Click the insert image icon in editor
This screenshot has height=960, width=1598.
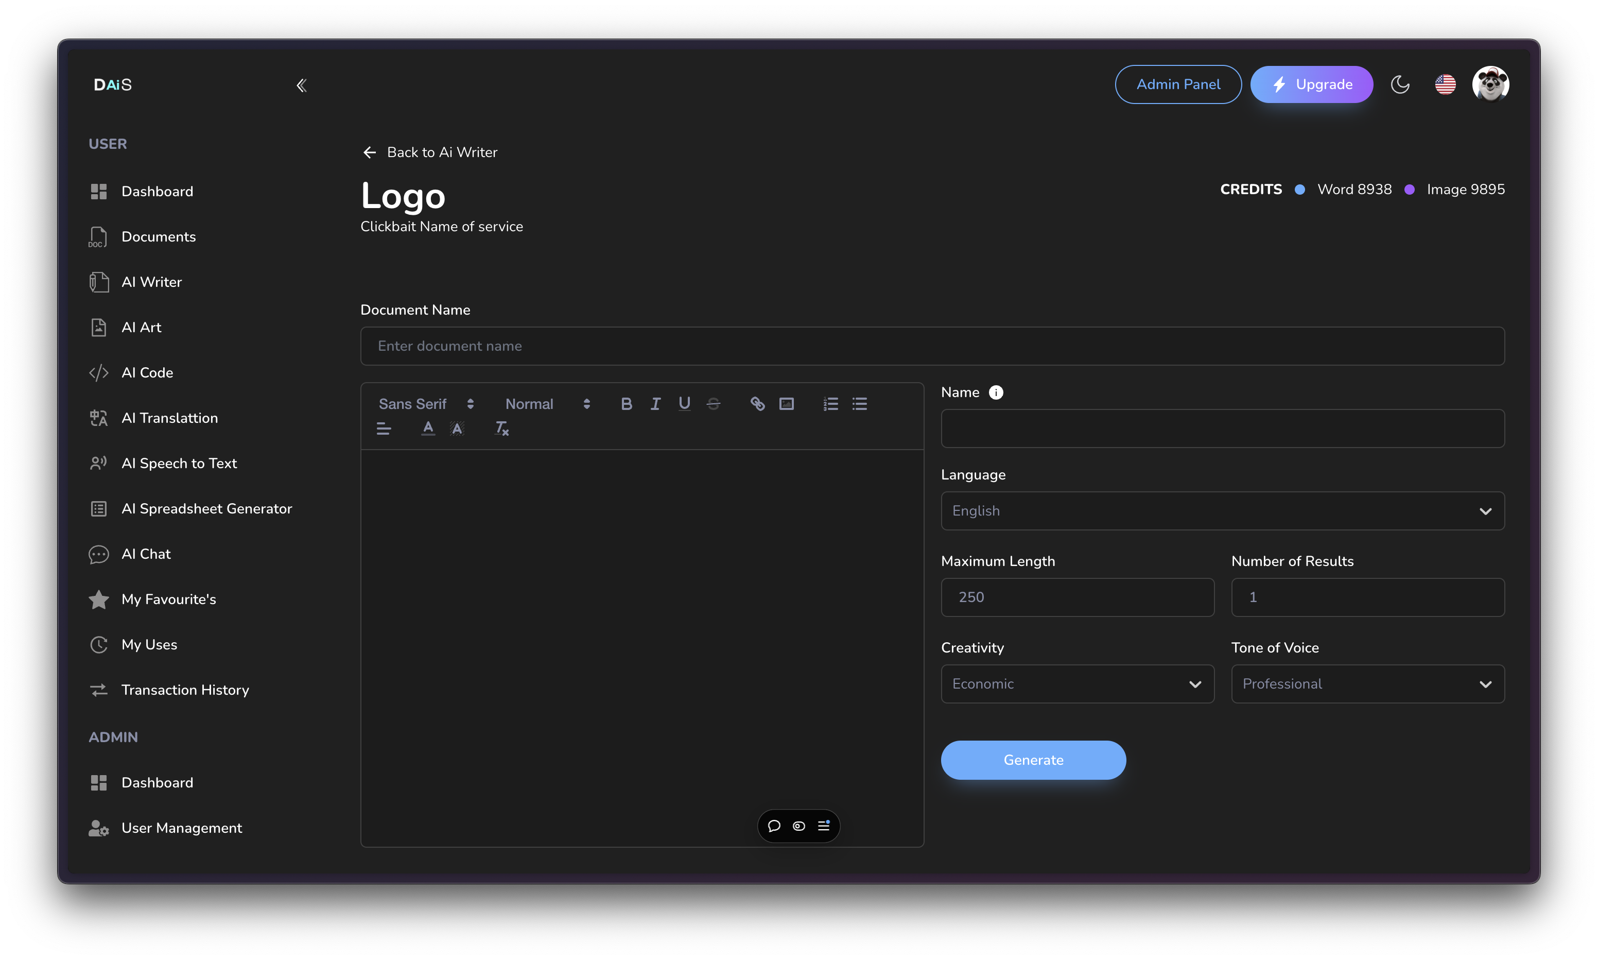(x=786, y=404)
